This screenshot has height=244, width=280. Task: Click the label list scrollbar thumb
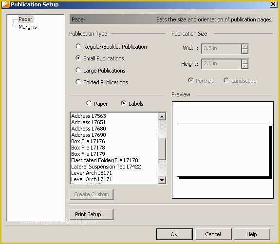coord(162,149)
